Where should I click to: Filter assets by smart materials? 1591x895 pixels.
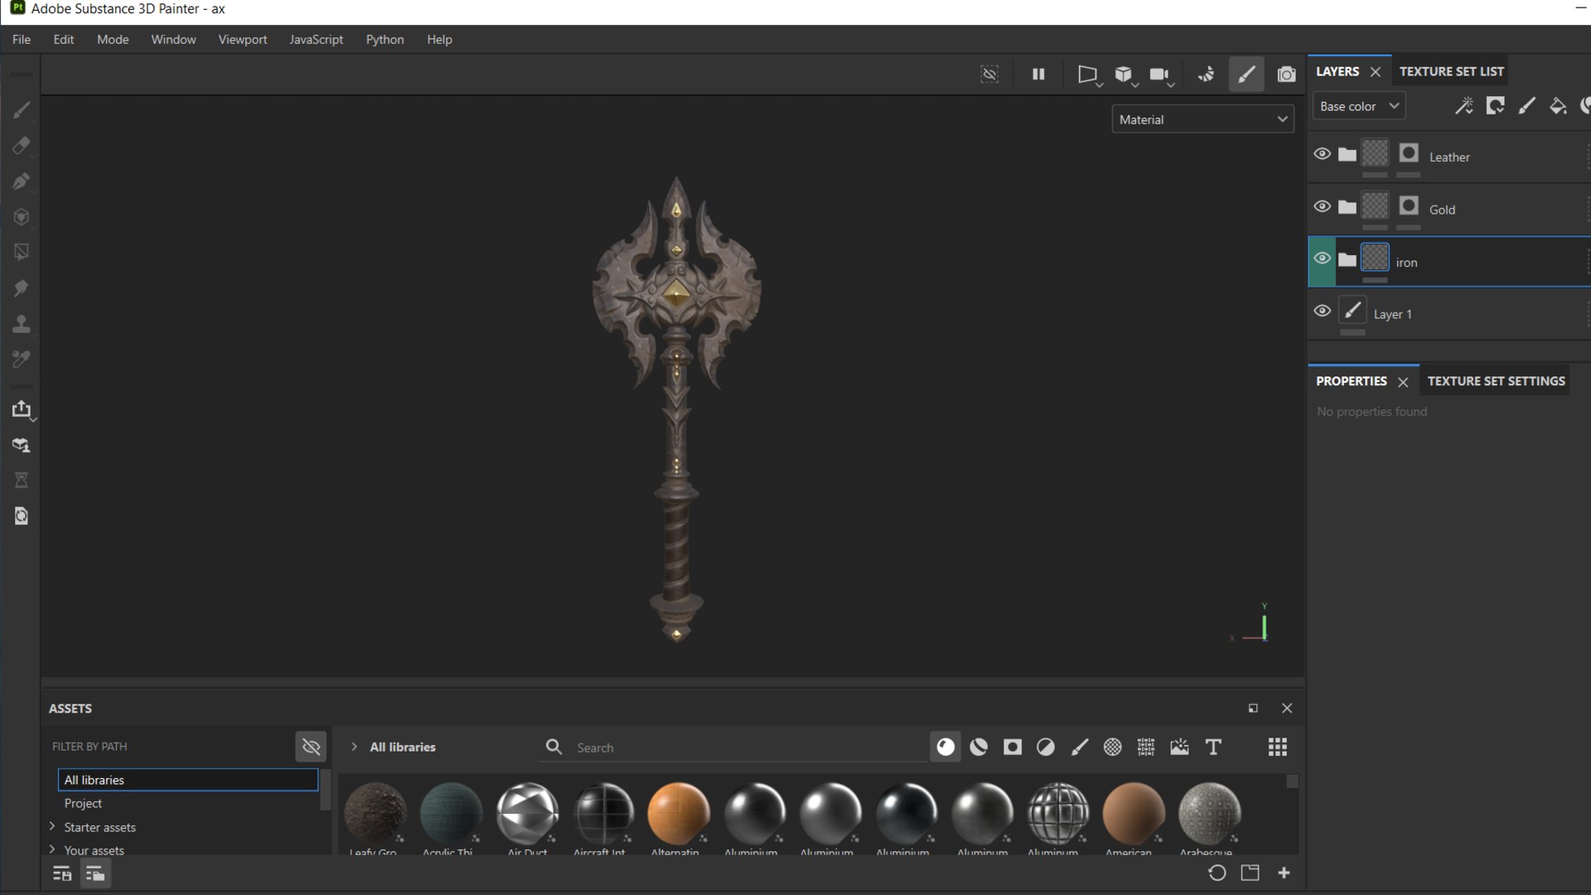979,747
